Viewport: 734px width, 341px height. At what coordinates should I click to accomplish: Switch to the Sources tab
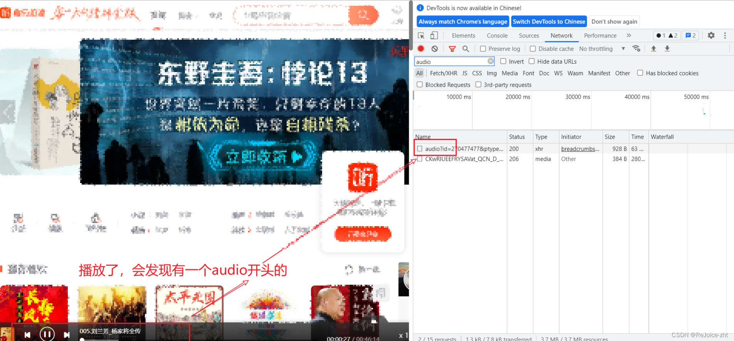tap(529, 35)
